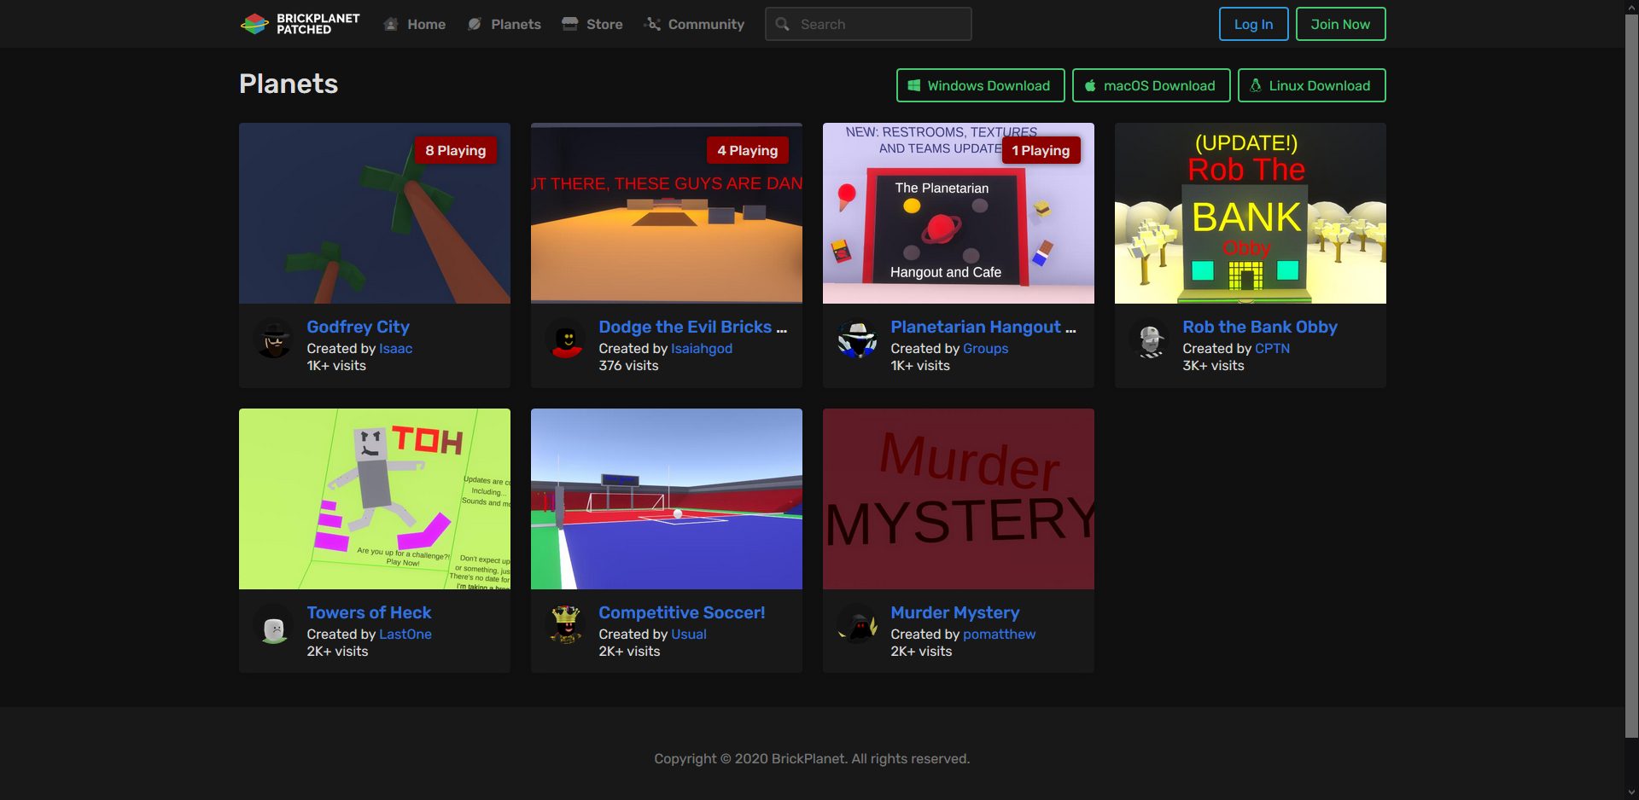Open the Store menu item

pyautogui.click(x=592, y=24)
